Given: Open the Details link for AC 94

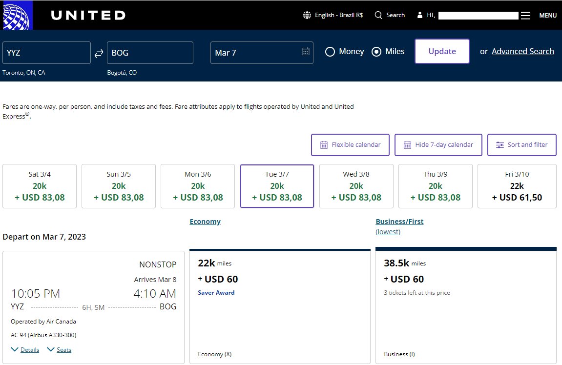Looking at the screenshot, I should pos(30,349).
